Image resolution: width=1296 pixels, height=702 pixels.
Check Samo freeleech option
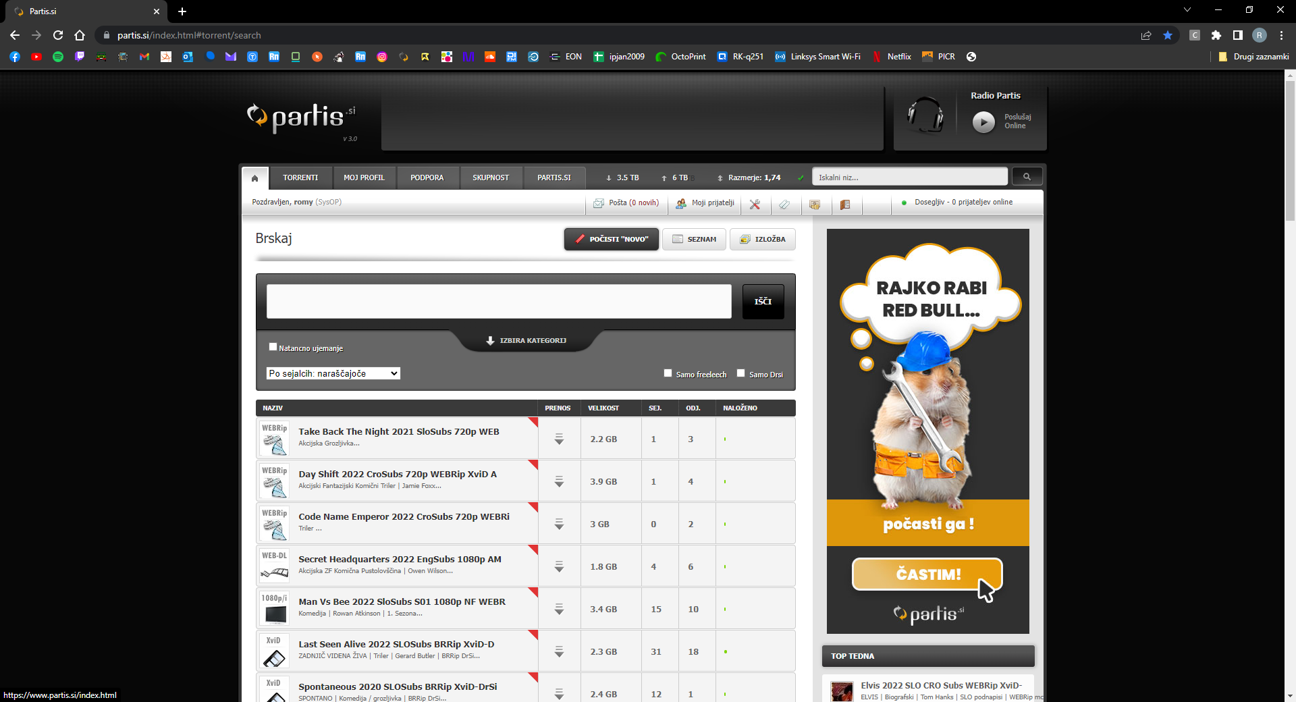click(x=668, y=373)
